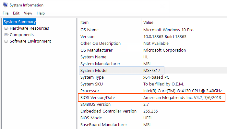Select the Software Environment tree item
This screenshot has width=227, height=129.
coord(30,41)
